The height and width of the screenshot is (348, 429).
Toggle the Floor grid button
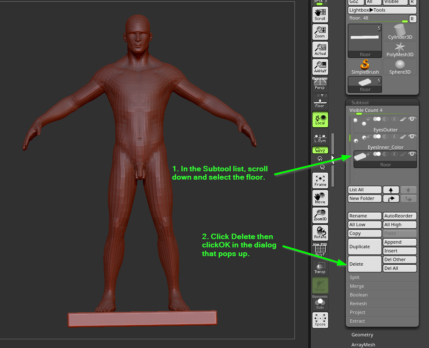(320, 101)
